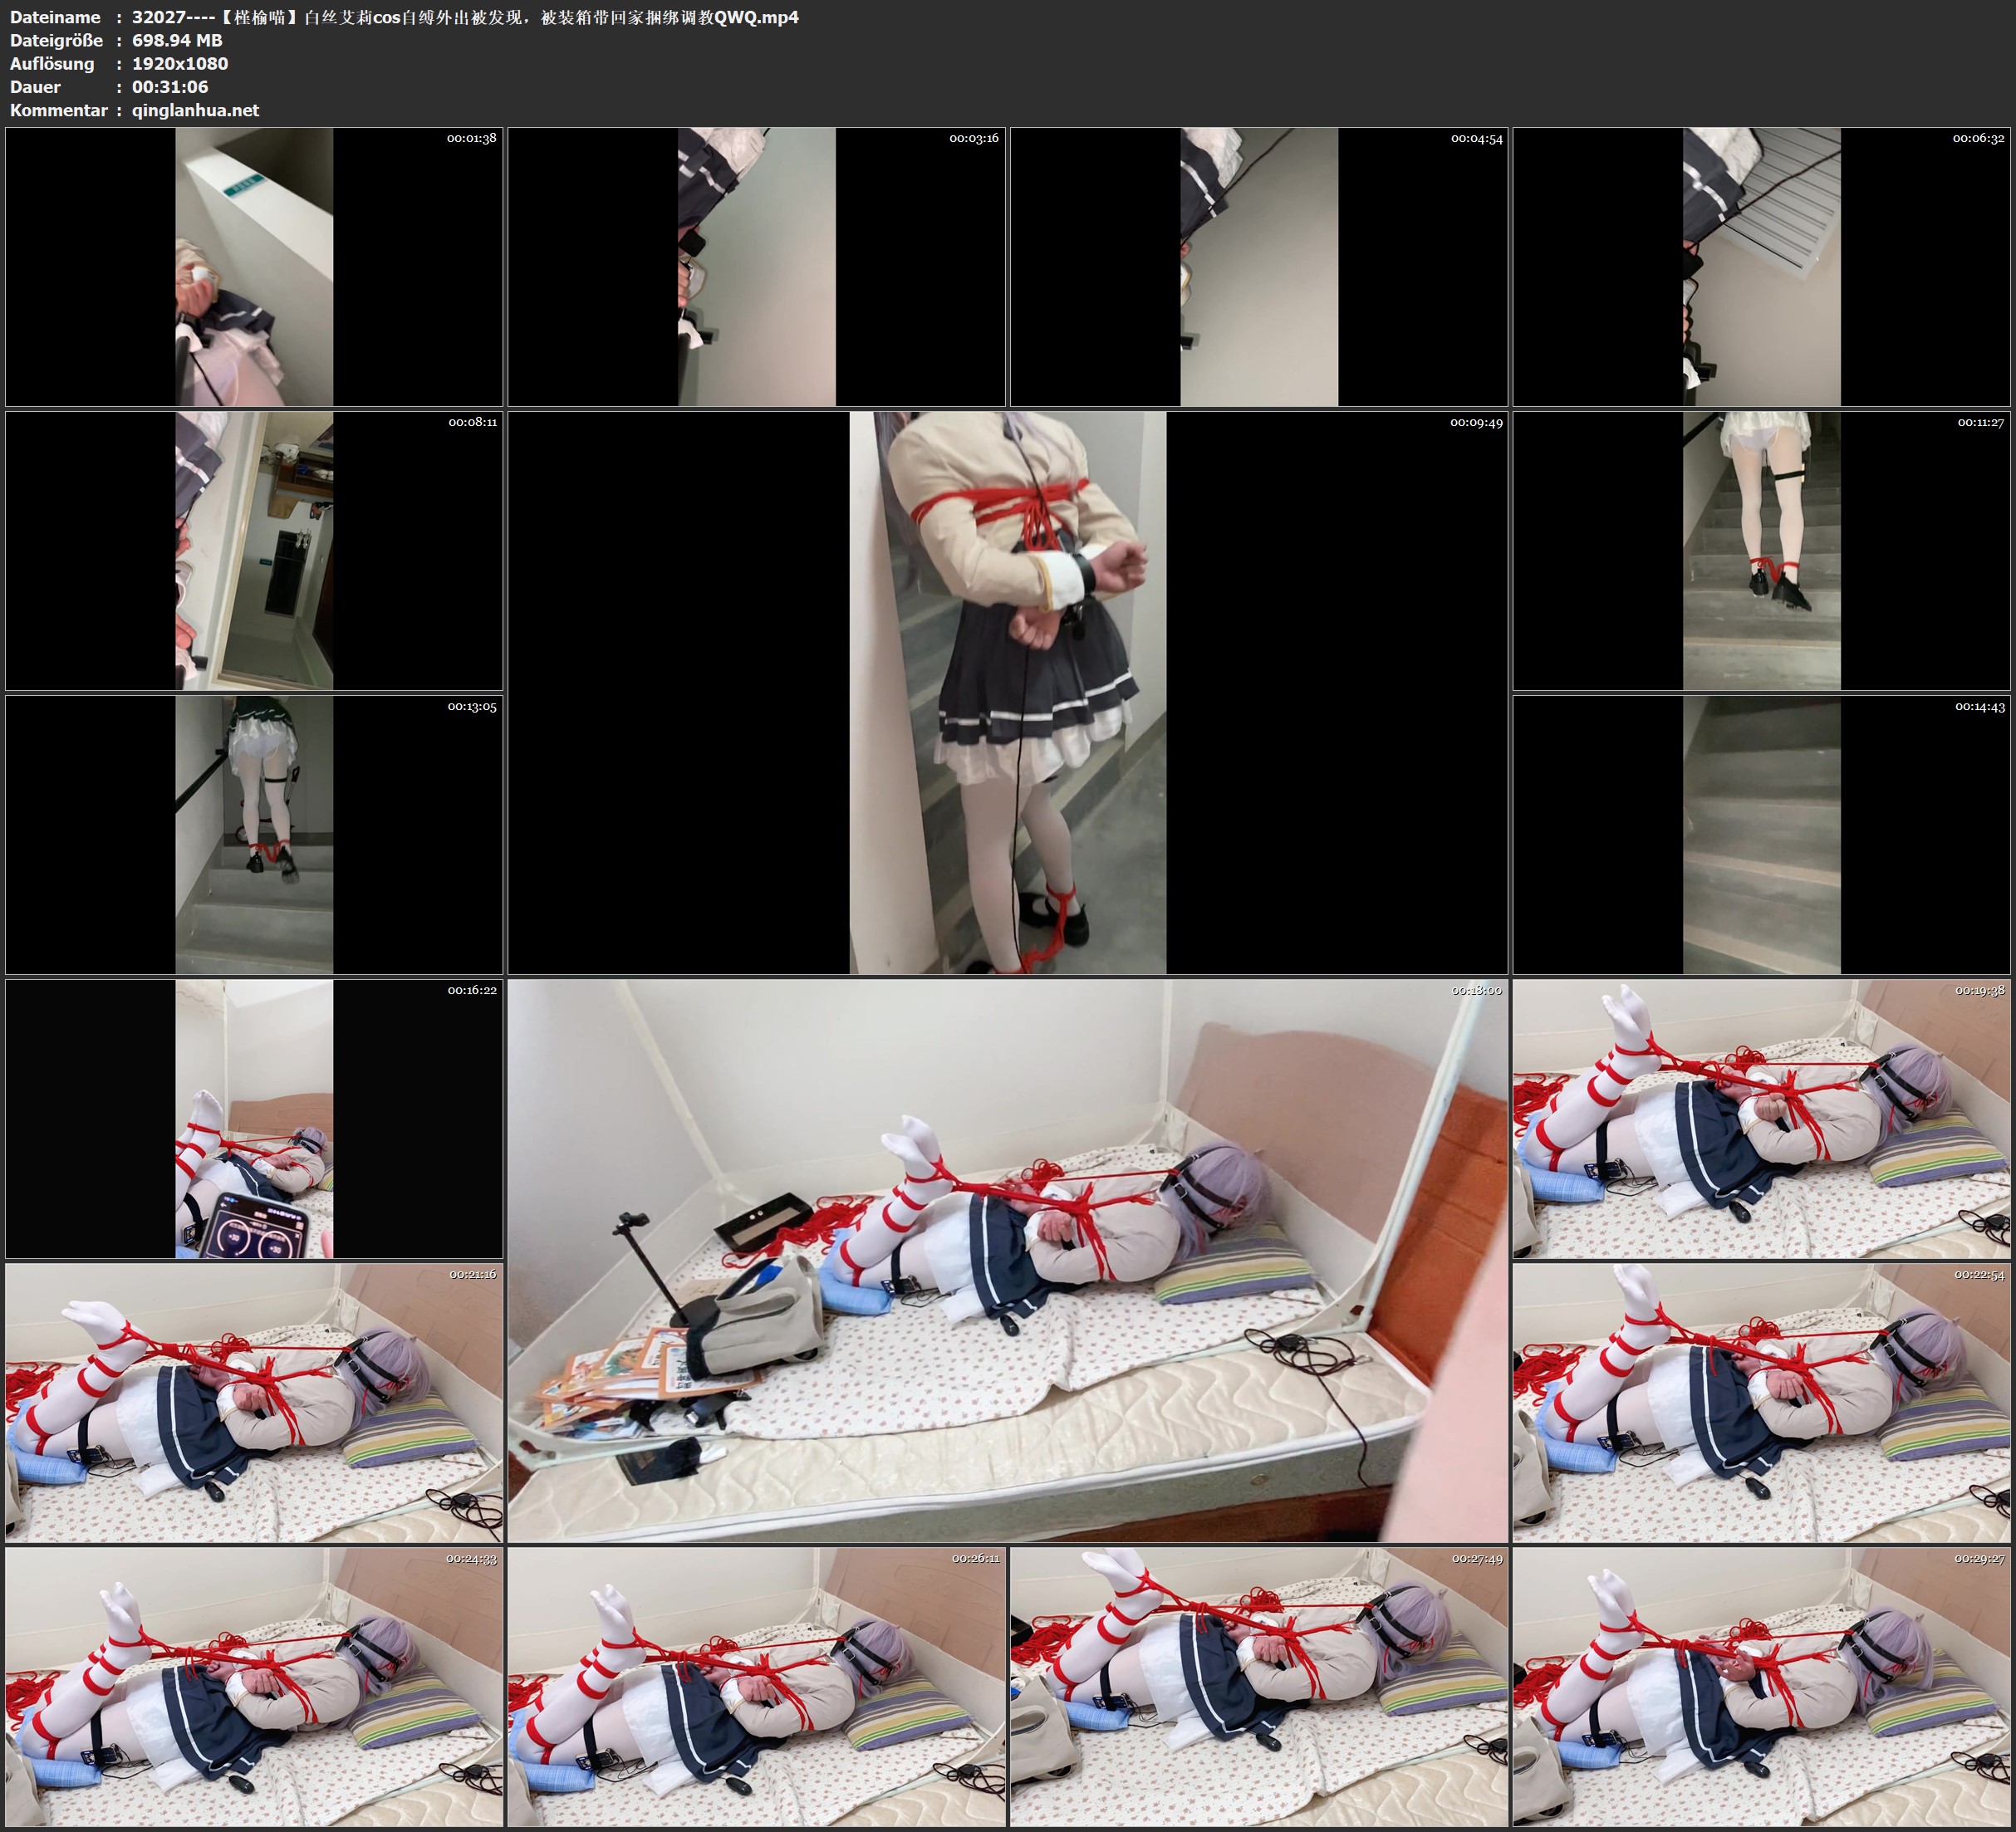Viewport: 2016px width, 1832px height.
Task: Select the frame marked 00:27:49
Action: (1259, 1686)
